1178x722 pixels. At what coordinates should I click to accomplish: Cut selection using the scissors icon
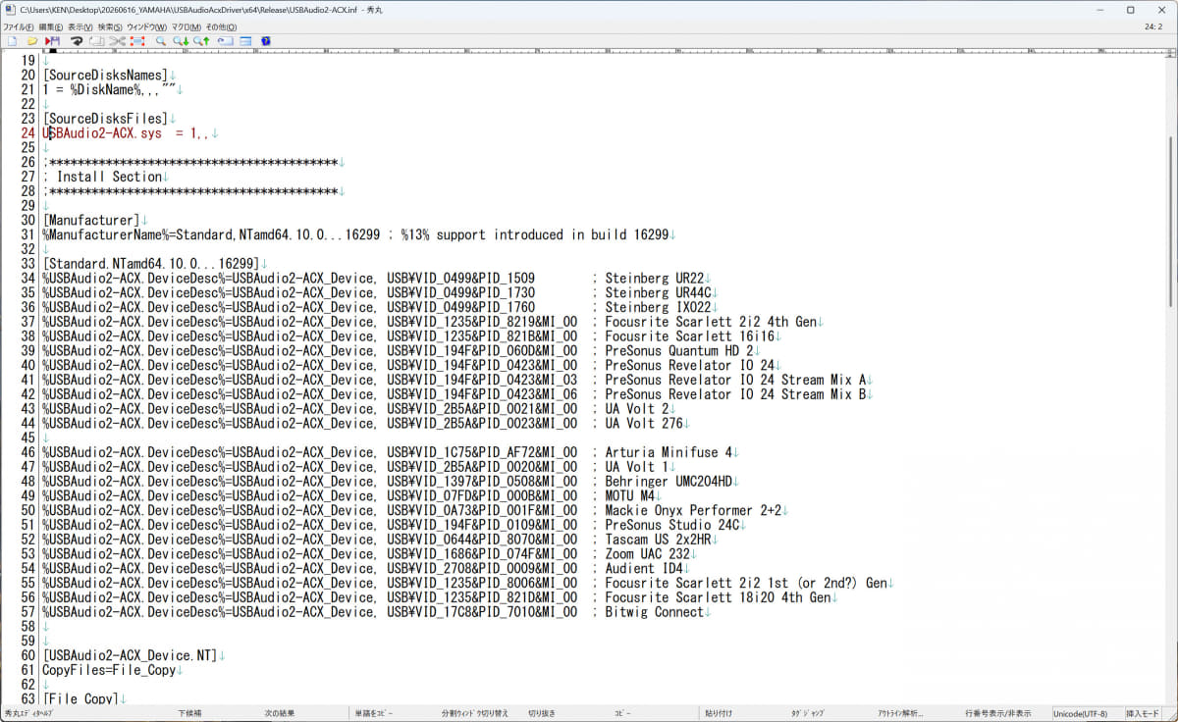tap(118, 41)
